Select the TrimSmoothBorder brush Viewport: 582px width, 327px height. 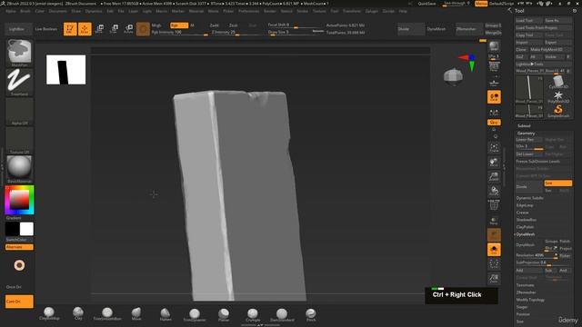(x=107, y=313)
